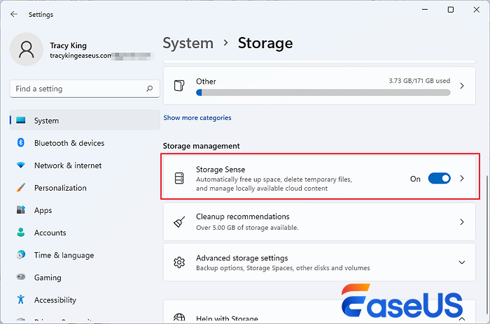The height and width of the screenshot is (324, 490).
Task: Toggle the Storage Sense switch off
Action: [x=439, y=179]
